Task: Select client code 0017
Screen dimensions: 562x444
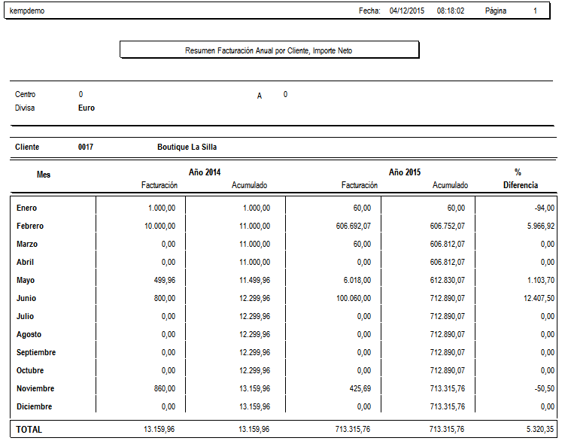Action: [86, 147]
